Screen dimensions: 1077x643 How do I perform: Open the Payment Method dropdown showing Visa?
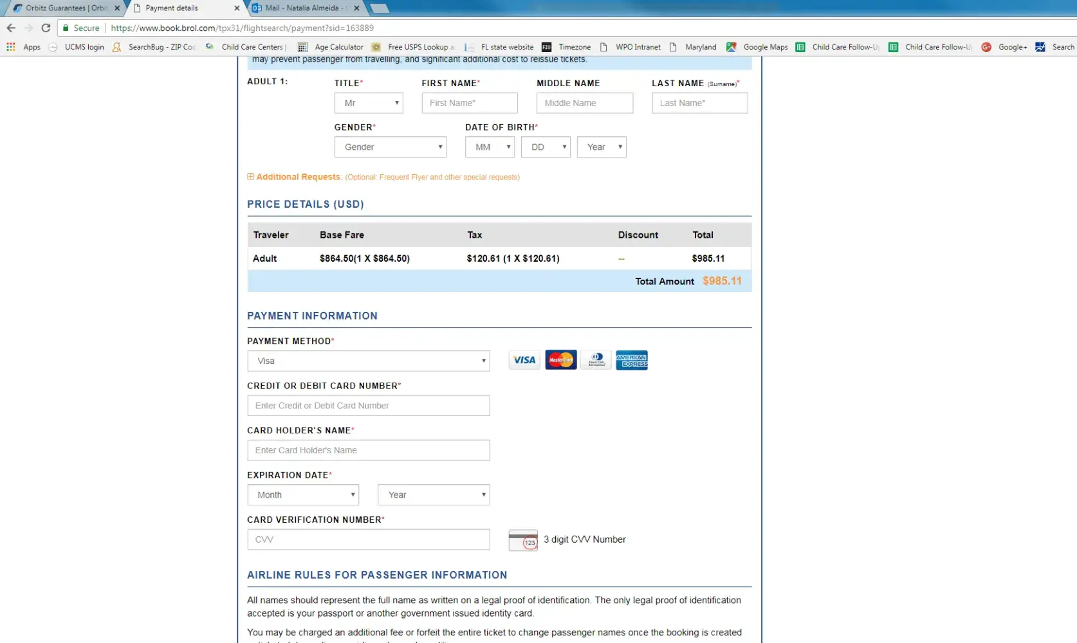pyautogui.click(x=369, y=361)
